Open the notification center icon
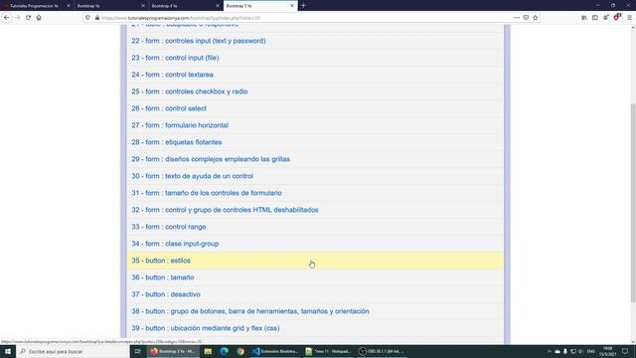 625,351
